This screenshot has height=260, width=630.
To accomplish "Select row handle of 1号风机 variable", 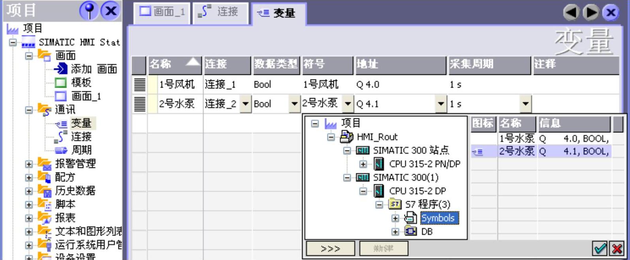I will 139,84.
